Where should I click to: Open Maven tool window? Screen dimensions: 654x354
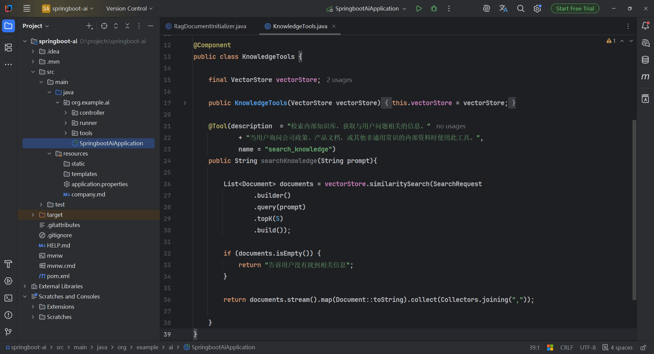click(645, 77)
